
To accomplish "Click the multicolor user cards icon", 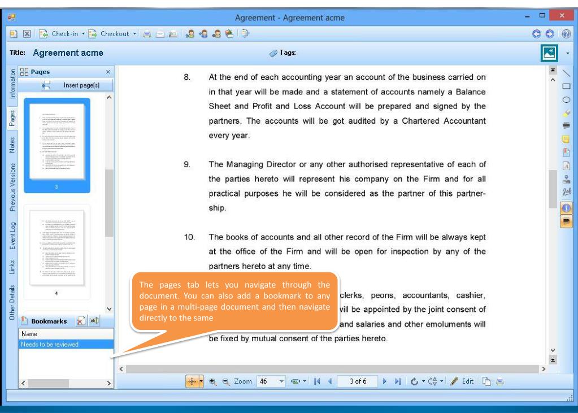I will tap(229, 34).
